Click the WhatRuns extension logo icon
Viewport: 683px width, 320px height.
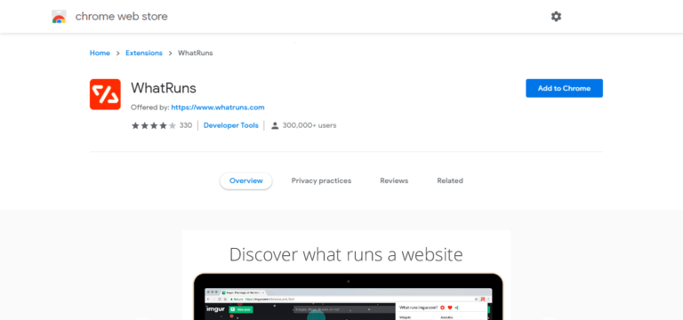tap(105, 94)
